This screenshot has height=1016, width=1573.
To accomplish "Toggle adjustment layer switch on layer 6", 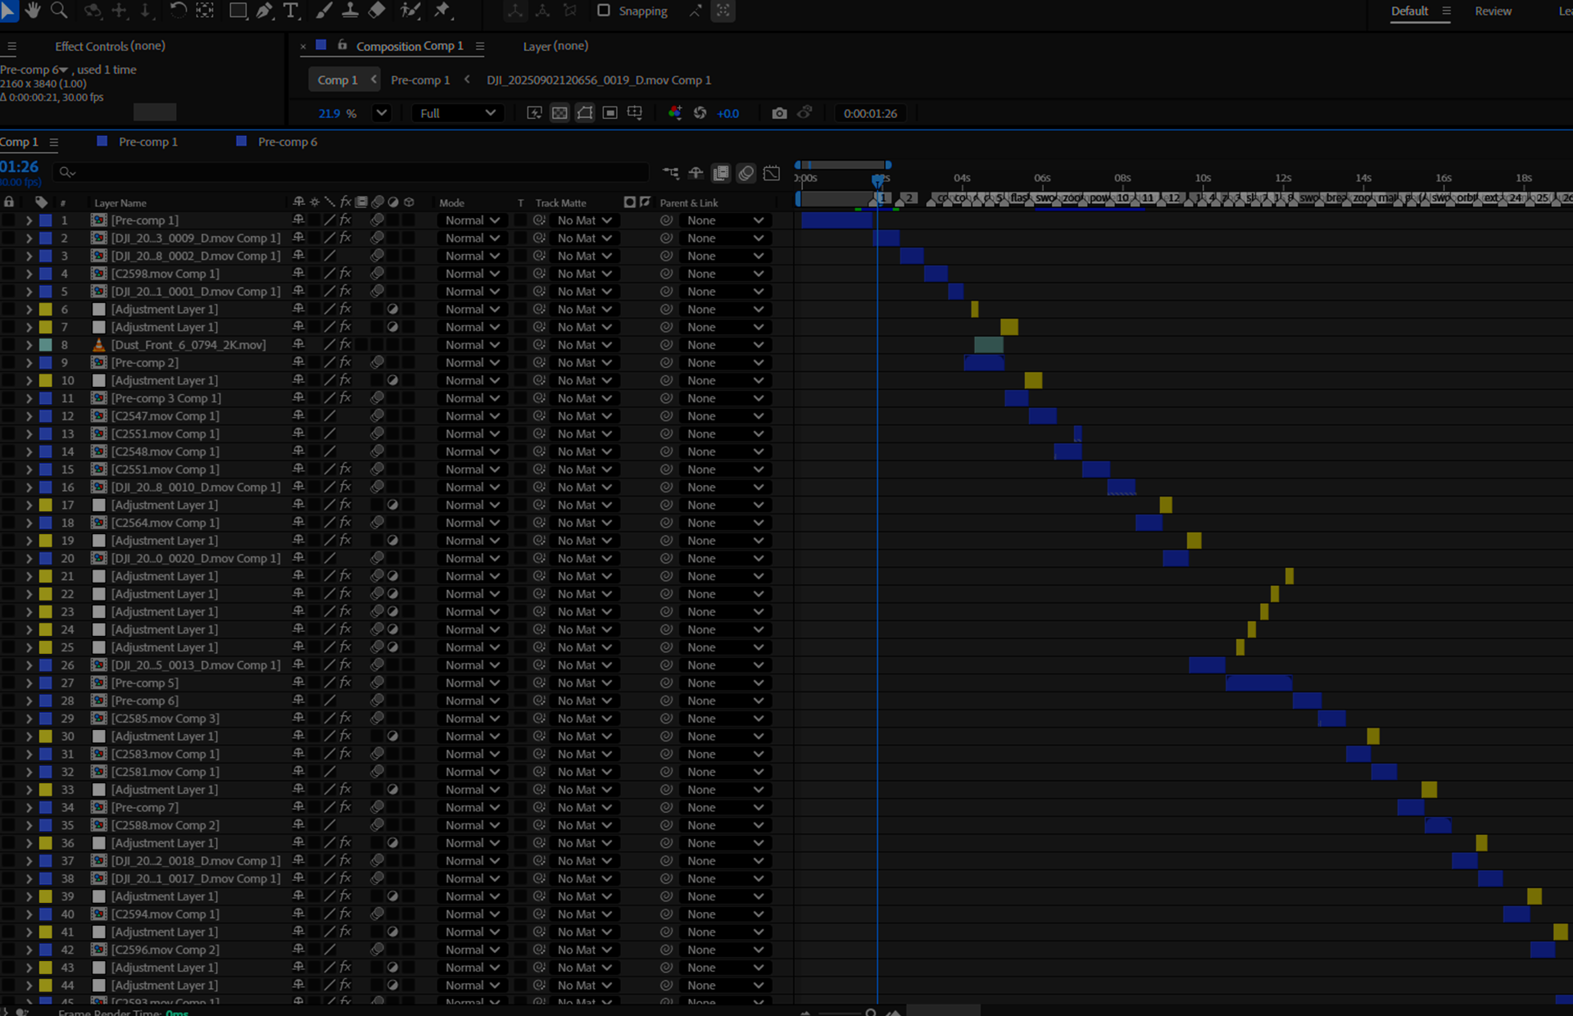I will 393,310.
